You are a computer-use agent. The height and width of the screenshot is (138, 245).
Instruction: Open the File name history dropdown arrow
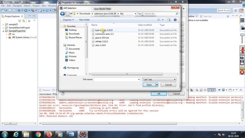tap(139, 79)
